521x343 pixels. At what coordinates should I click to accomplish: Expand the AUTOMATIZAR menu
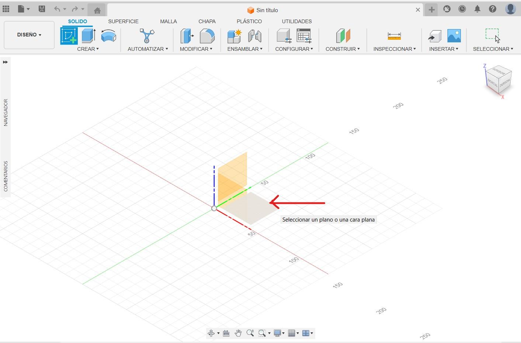point(147,49)
